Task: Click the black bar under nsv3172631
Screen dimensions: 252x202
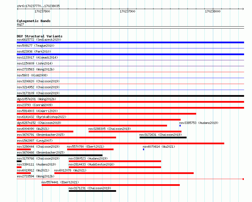Action: 163,137
